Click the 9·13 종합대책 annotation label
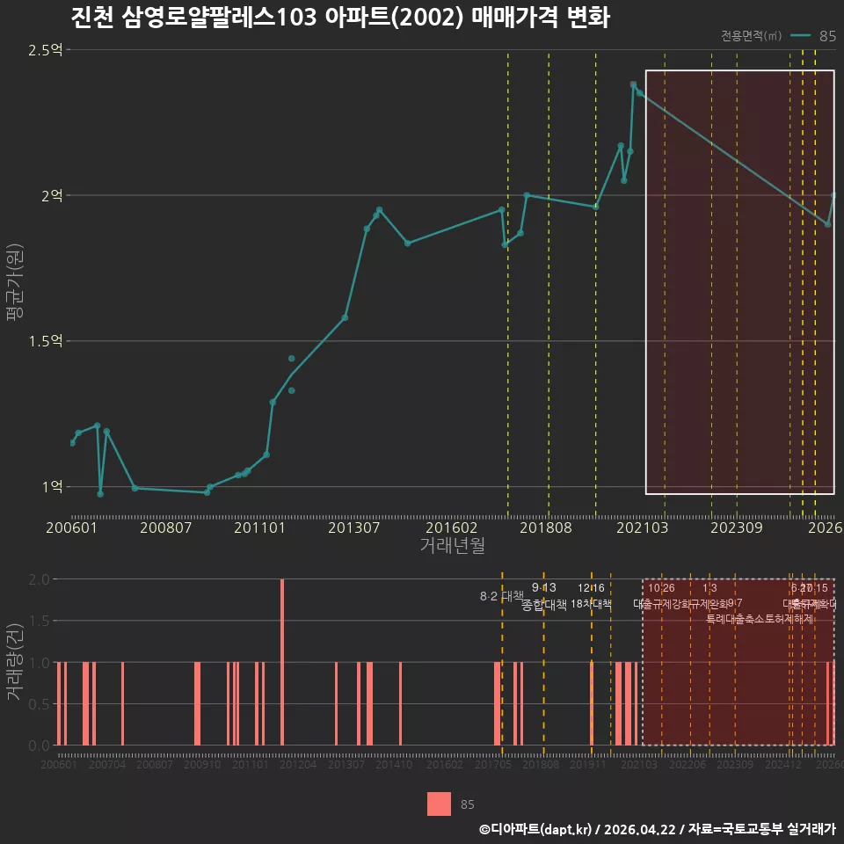The height and width of the screenshot is (844, 844). coord(544,596)
